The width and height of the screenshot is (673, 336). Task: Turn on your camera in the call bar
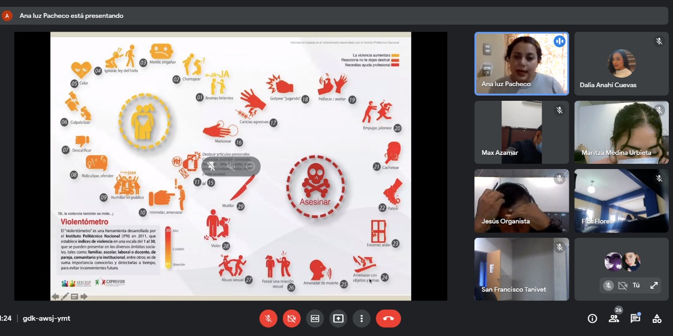tap(292, 318)
